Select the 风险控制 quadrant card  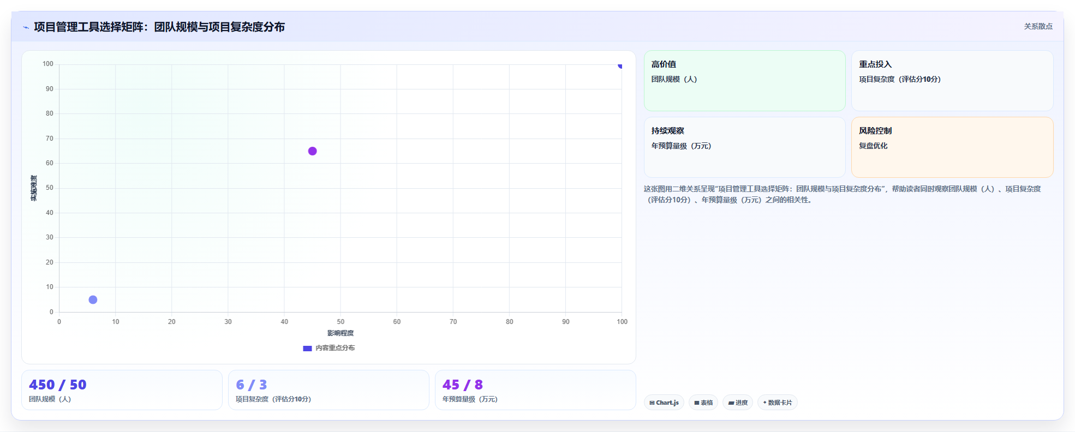pos(952,147)
